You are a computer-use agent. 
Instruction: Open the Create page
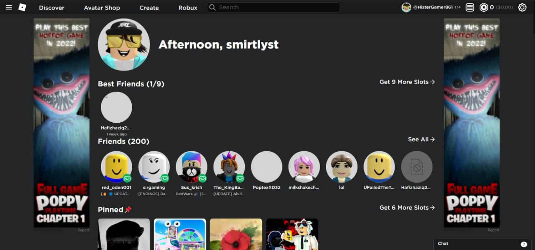[149, 7]
